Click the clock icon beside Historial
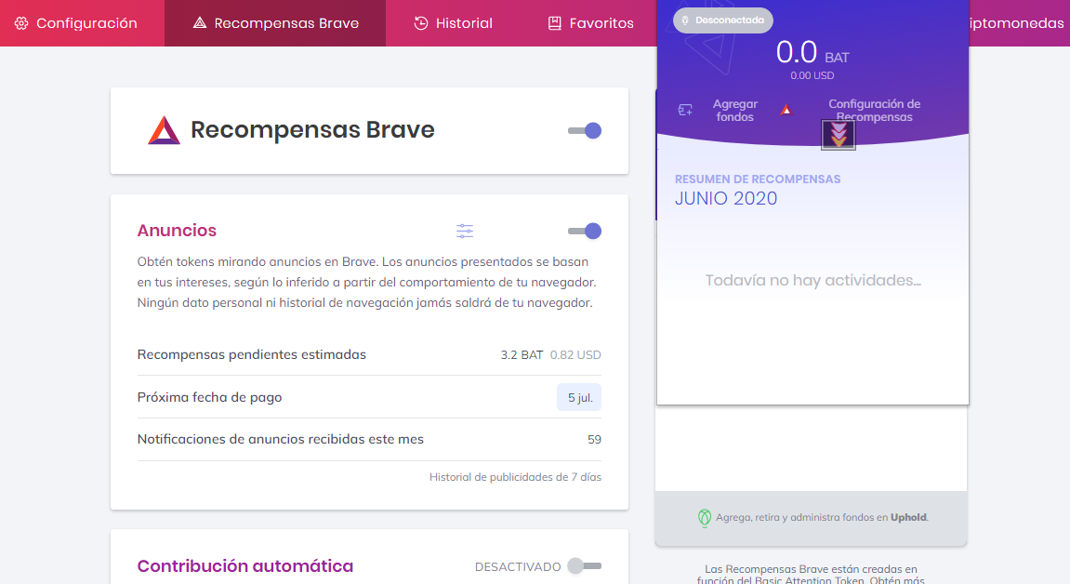Viewport: 1070px width, 584px height. point(421,23)
